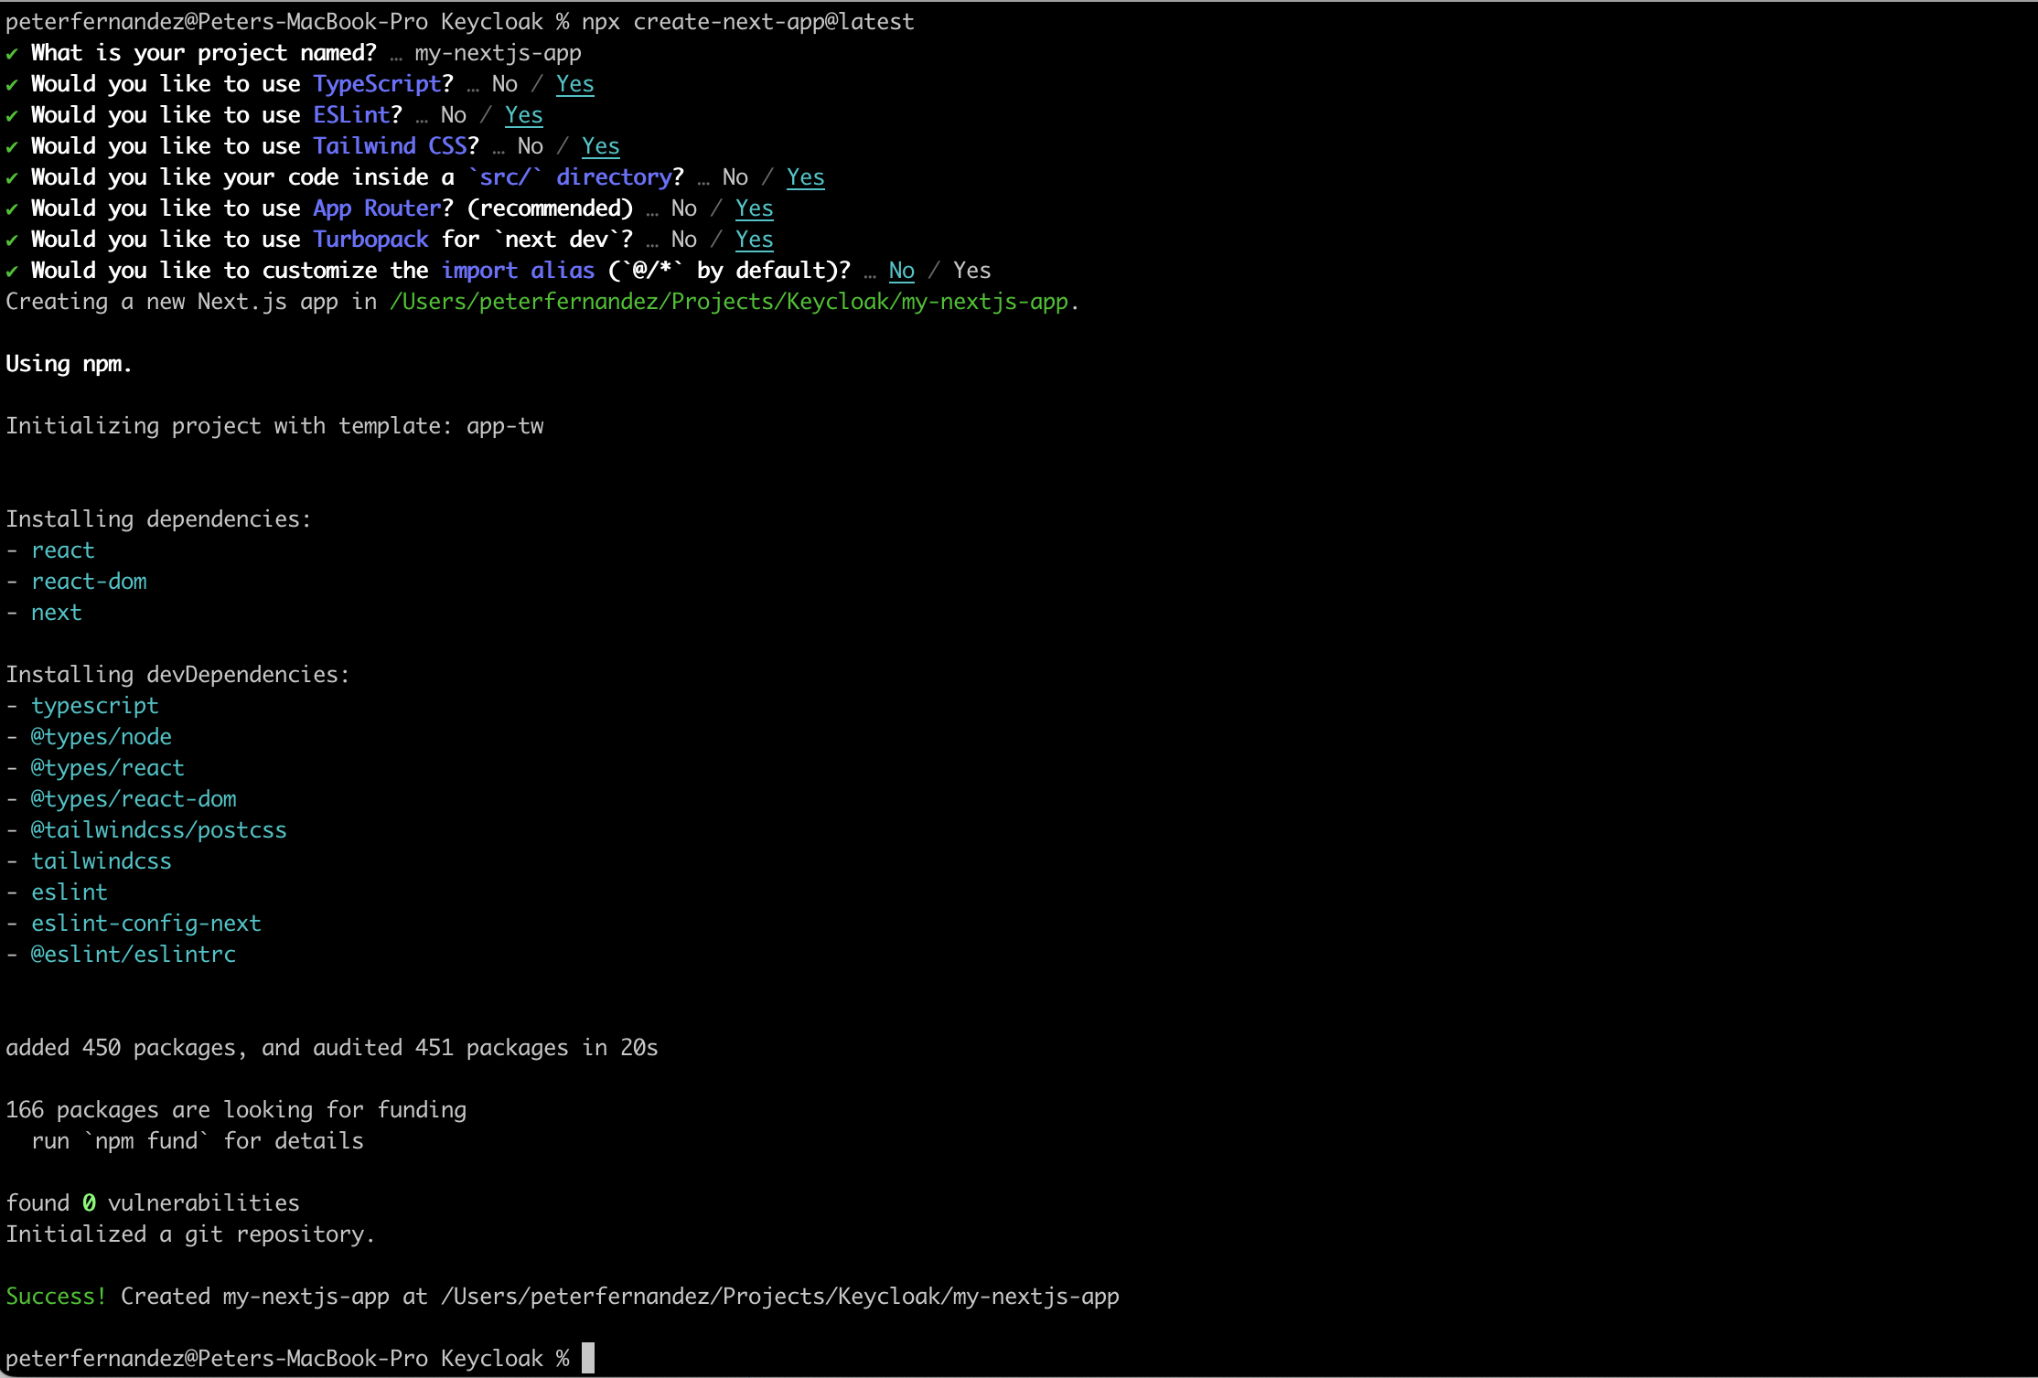Image resolution: width=2038 pixels, height=1378 pixels.
Task: Click the 'eslint' devDependency entry
Action: (69, 892)
